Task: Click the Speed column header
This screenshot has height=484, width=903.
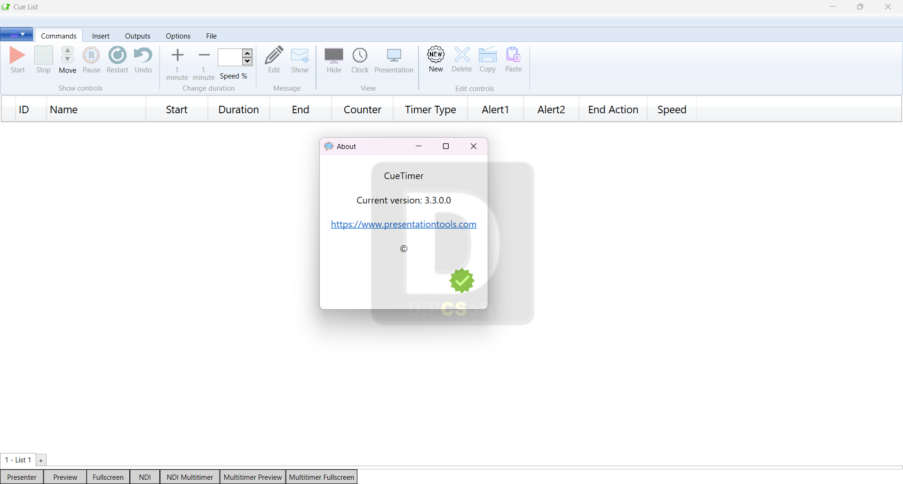Action: point(672,109)
